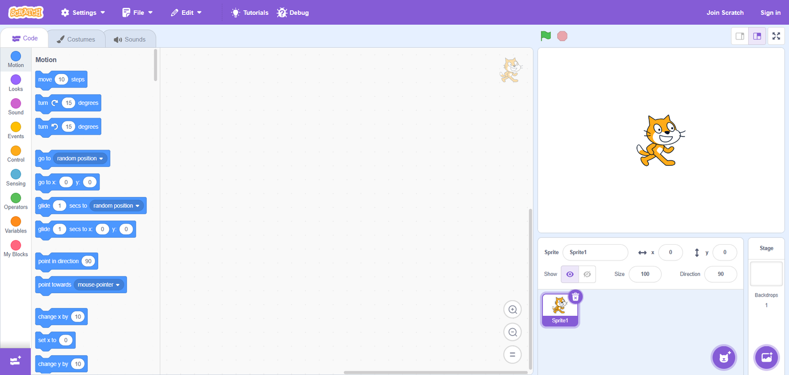This screenshot has height=375, width=789.
Task: Open the 'random position' dropdown in go to block
Action: 80,158
